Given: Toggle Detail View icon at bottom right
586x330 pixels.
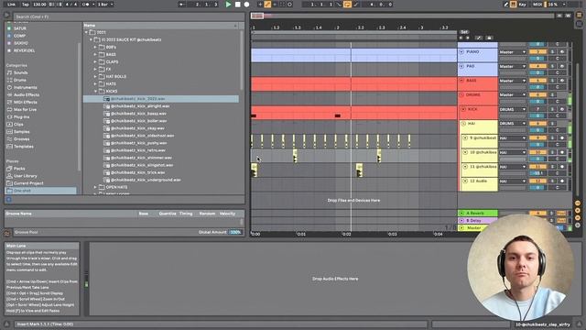Looking at the screenshot, I should pos(579,324).
